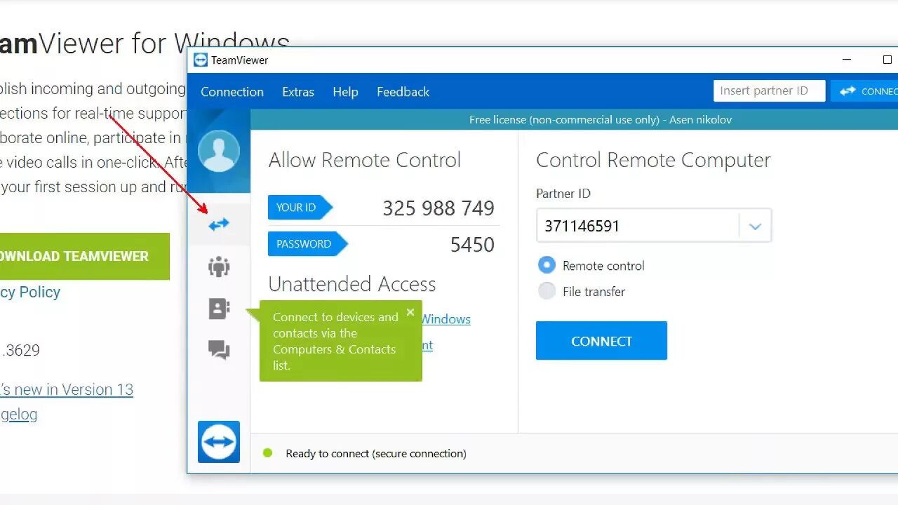Viewport: 898px width, 505px height.
Task: Click the green connection status indicator dot
Action: 267,453
